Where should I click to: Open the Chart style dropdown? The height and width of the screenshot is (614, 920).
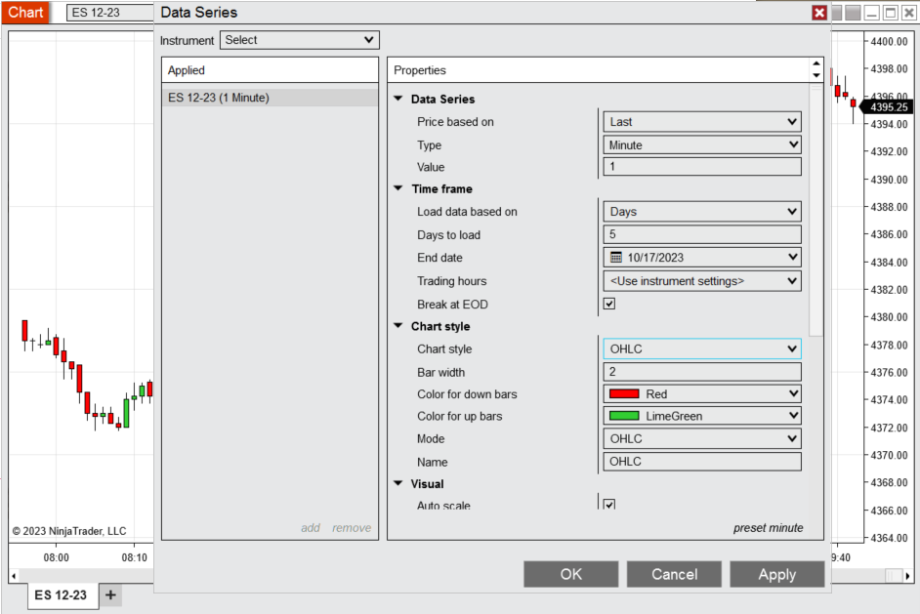tap(702, 348)
